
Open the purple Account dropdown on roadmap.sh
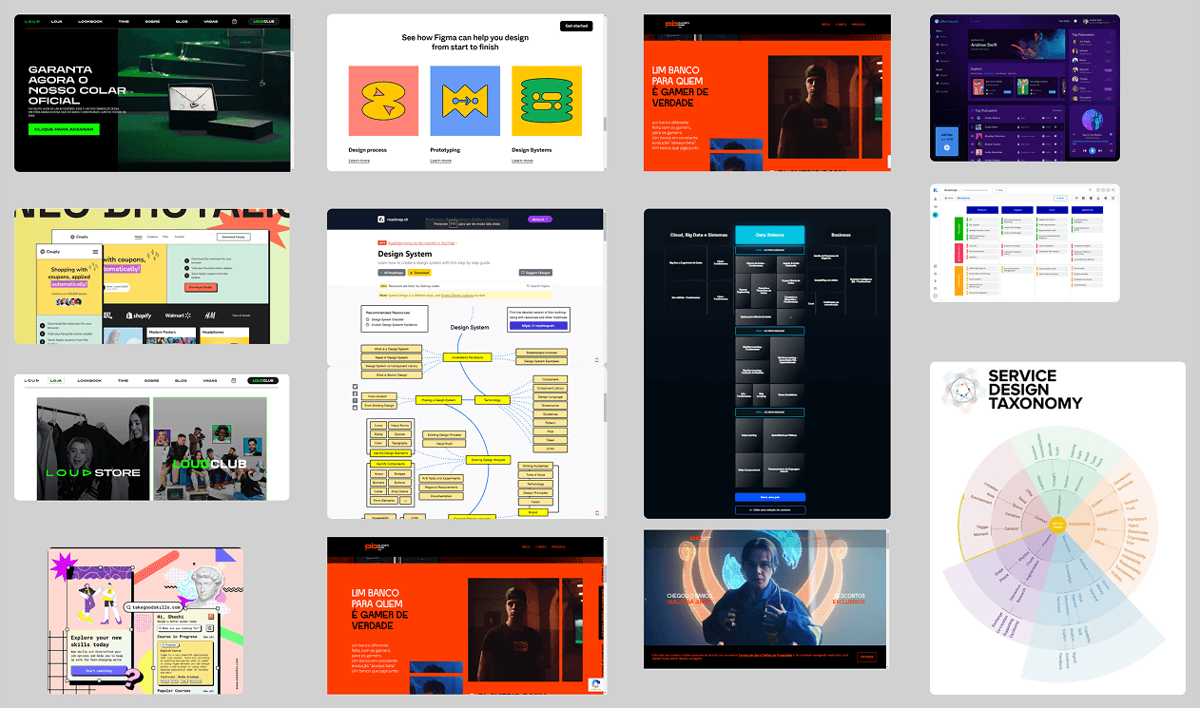541,219
